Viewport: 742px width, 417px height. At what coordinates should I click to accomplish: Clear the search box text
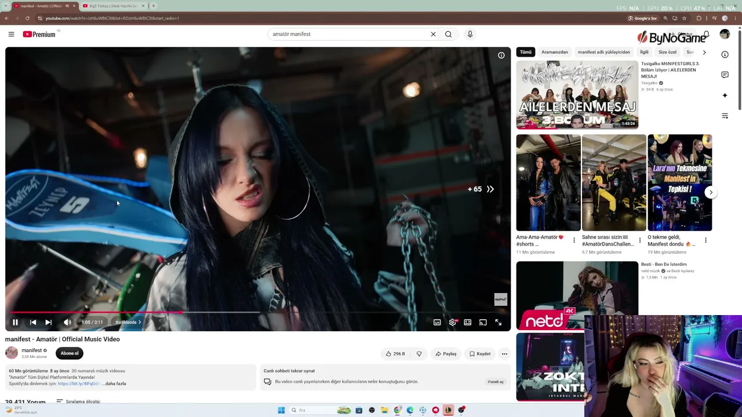[433, 34]
